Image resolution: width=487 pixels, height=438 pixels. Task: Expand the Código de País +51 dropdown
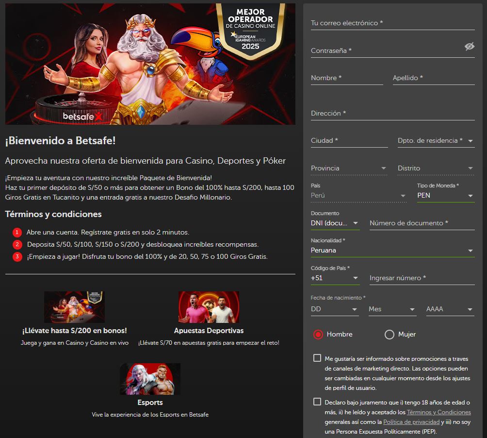click(x=357, y=277)
